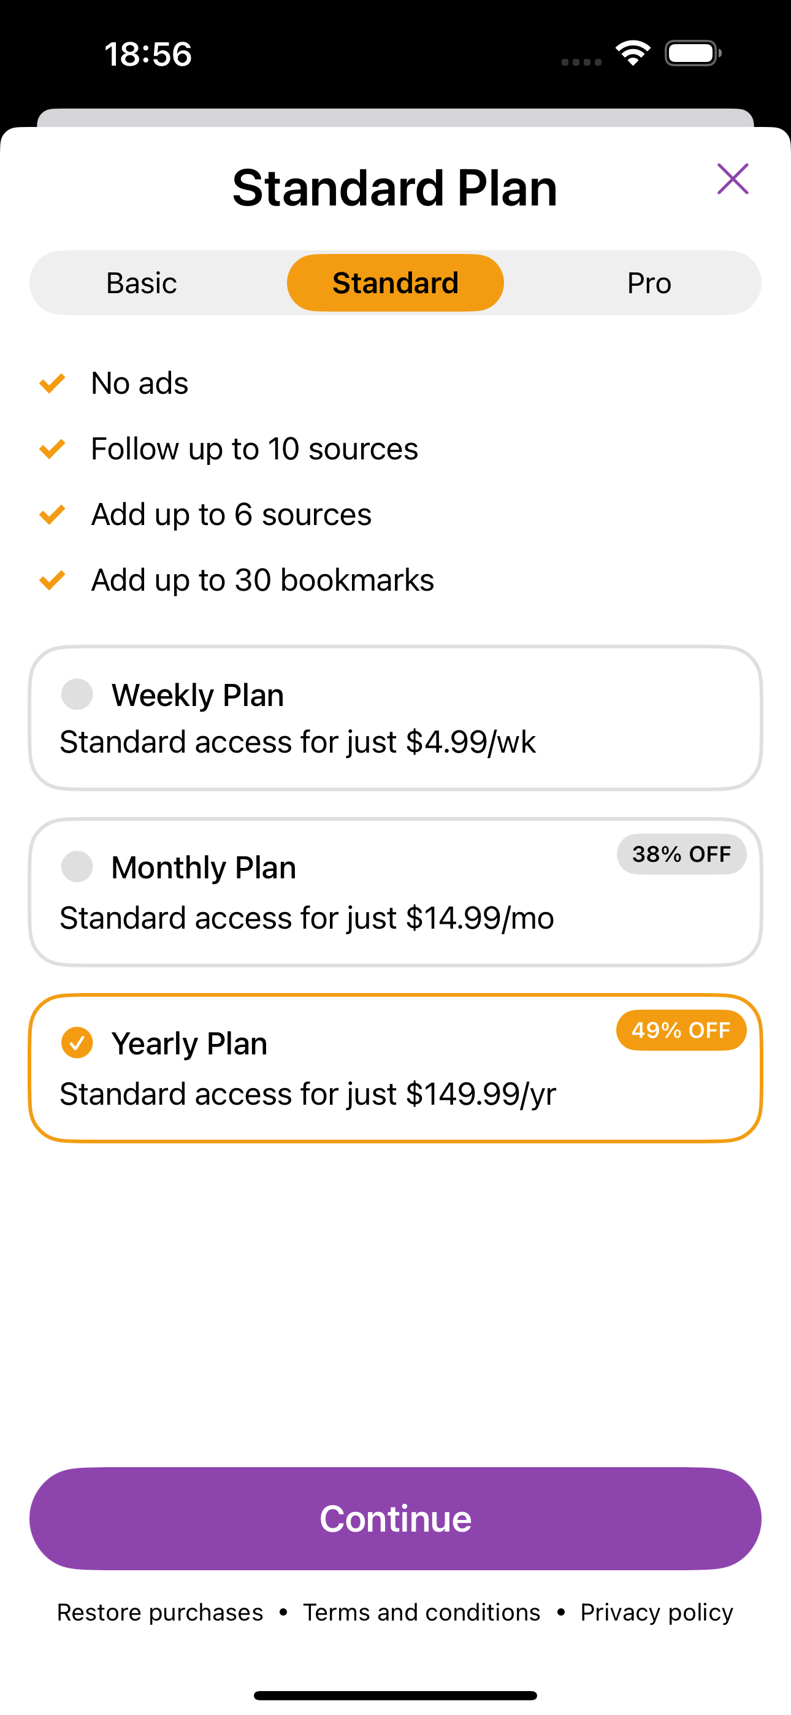Open the Privacy policy link
Screen dimensions: 791x1715
pyautogui.click(x=657, y=1613)
